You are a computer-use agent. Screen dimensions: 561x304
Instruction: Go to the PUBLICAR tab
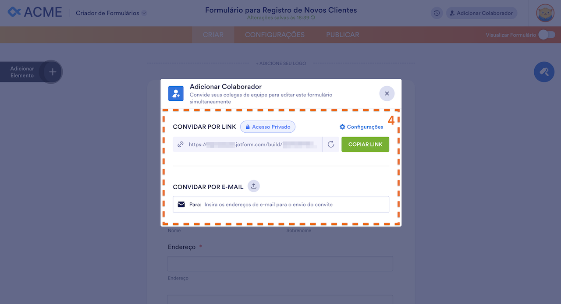click(342, 35)
